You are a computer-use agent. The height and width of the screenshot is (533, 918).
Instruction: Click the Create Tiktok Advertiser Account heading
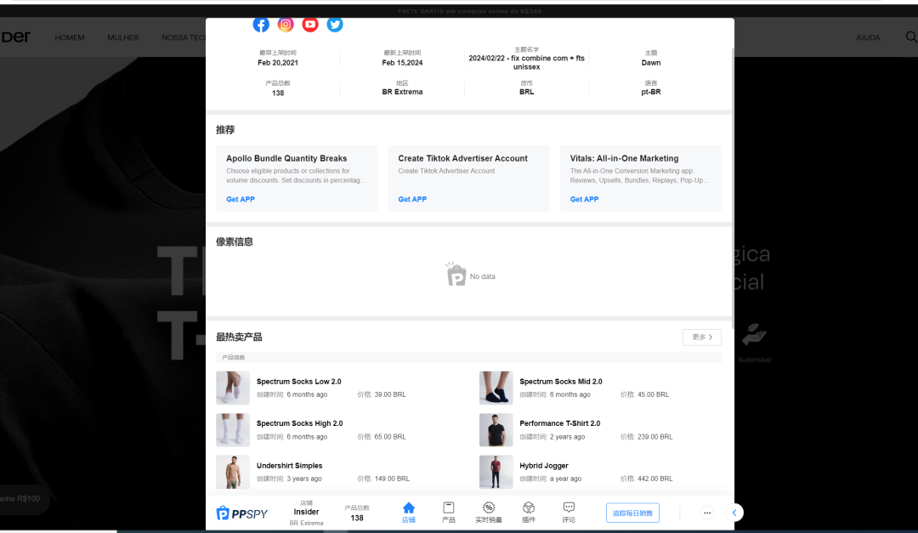point(462,158)
